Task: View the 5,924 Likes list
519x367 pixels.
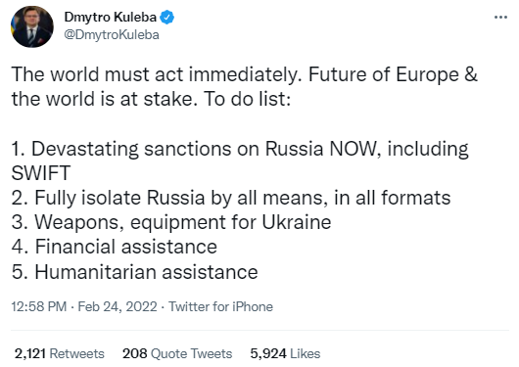Action: [x=285, y=353]
